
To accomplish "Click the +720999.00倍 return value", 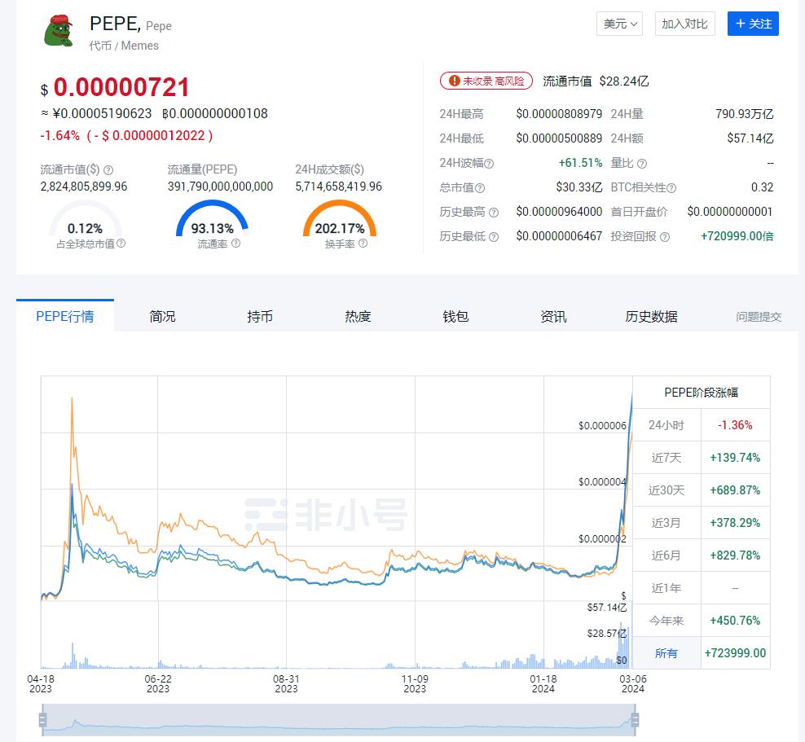I will pyautogui.click(x=737, y=236).
